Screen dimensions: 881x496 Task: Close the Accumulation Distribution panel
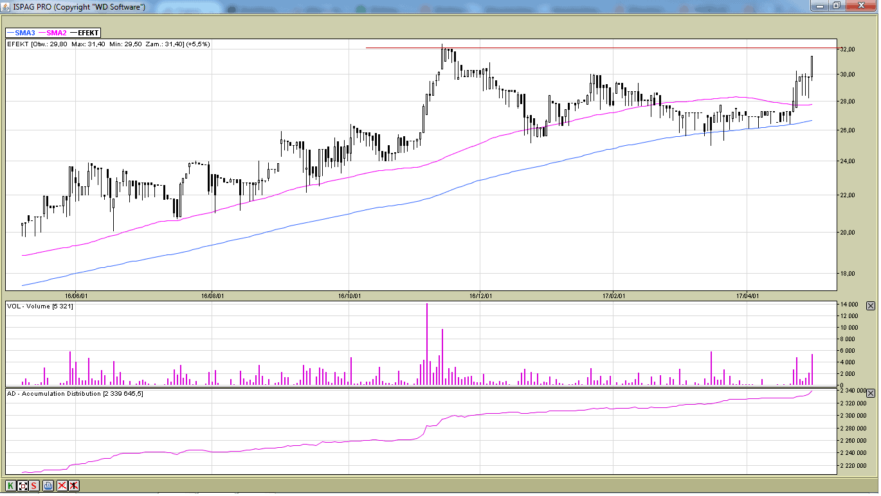point(871,393)
